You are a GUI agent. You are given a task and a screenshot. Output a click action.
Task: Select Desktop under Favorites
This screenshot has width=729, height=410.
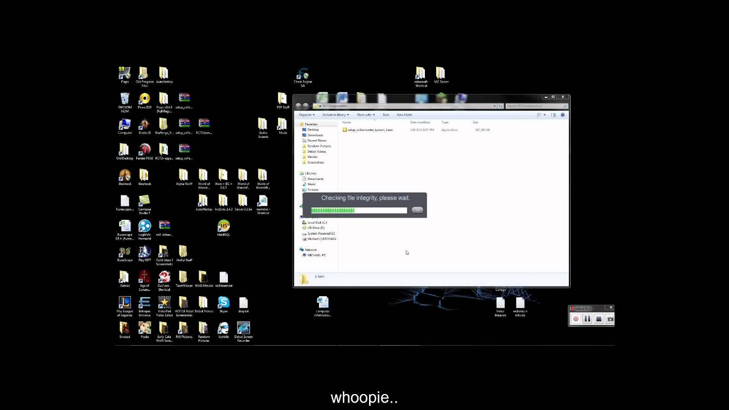coord(310,130)
